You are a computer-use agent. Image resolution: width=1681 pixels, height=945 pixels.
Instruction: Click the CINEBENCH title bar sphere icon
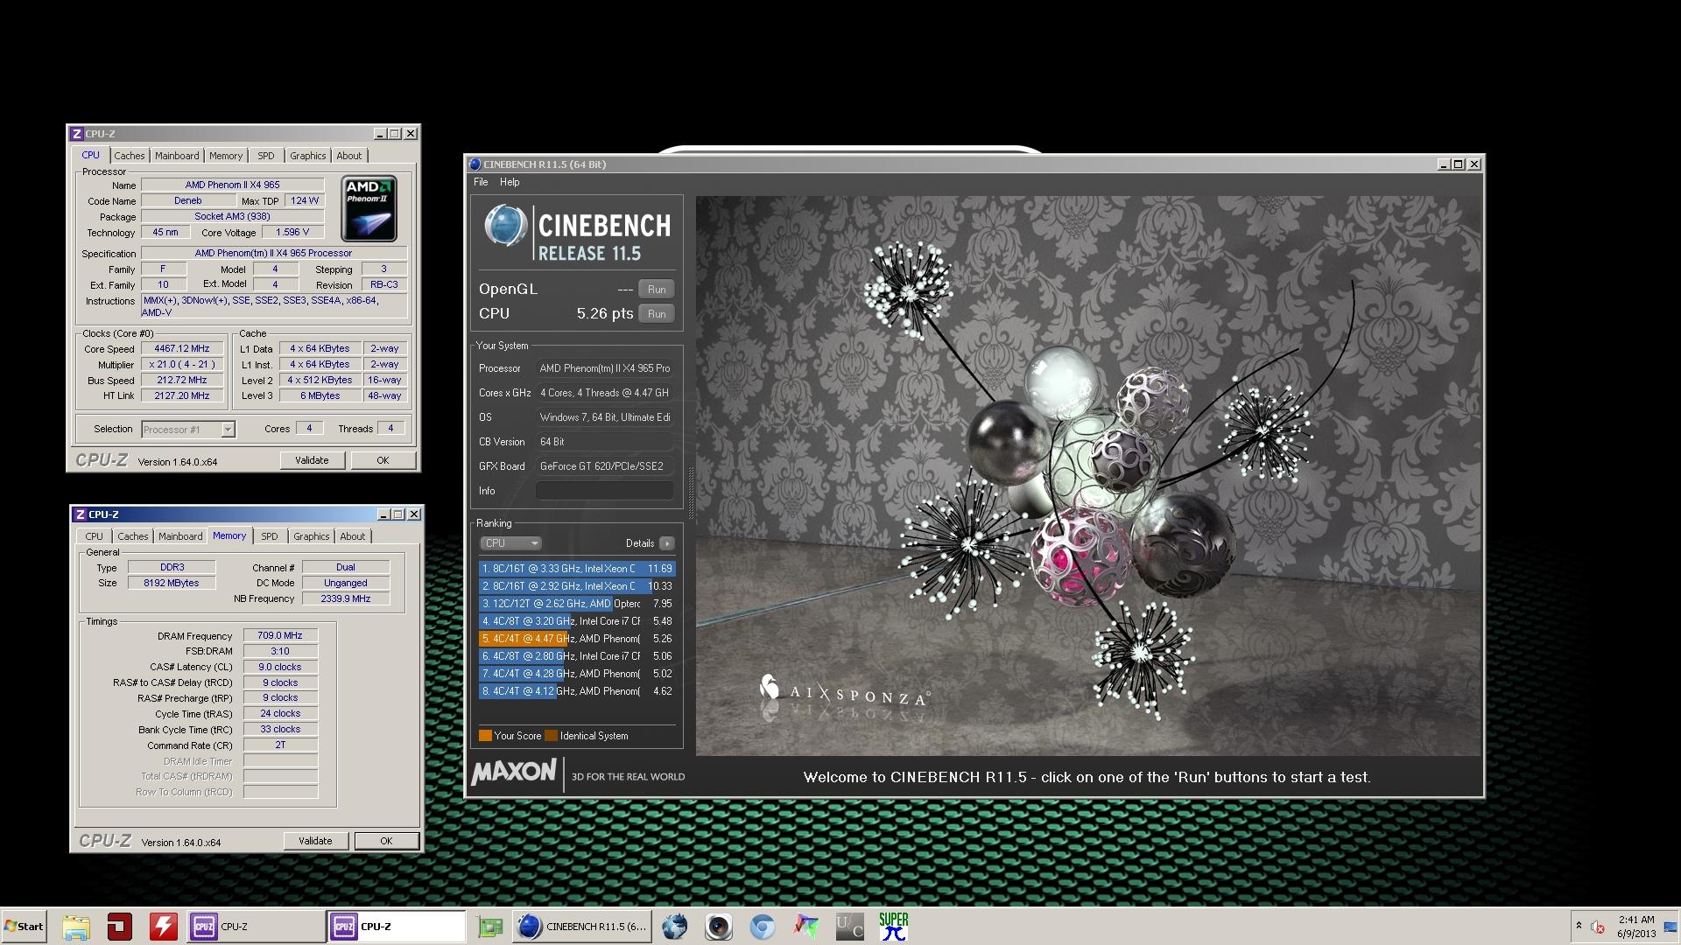pyautogui.click(x=475, y=164)
